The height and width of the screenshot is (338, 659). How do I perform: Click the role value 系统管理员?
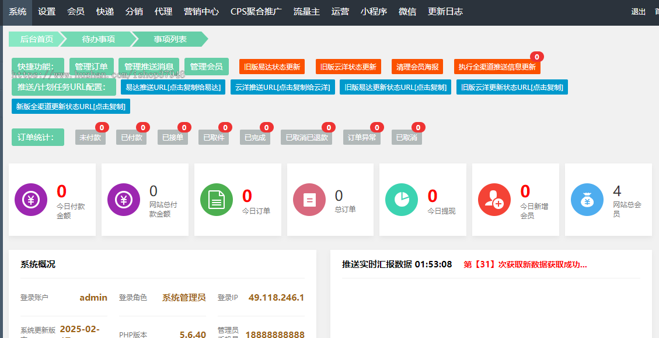pyautogui.click(x=184, y=298)
